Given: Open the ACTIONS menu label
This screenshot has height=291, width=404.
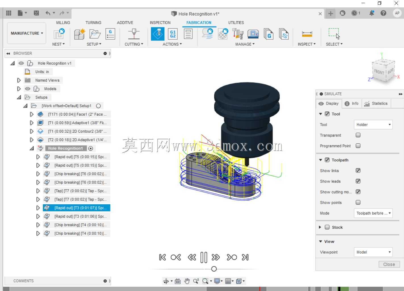Looking at the screenshot, I should click(x=172, y=44).
